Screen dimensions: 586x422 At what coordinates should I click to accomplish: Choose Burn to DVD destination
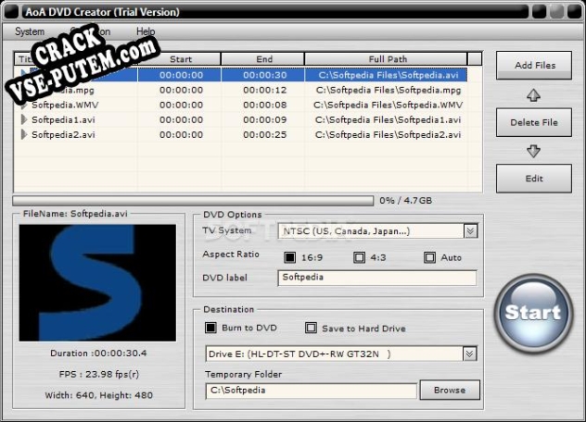(210, 328)
